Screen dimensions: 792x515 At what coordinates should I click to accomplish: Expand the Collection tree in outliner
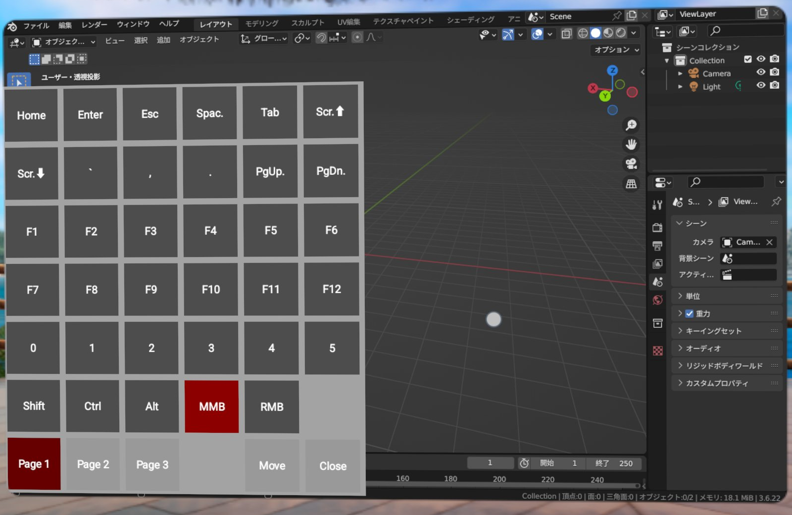(667, 60)
